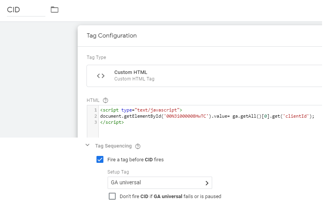Click the closing script tag line
This screenshot has height=200, width=324.
[x=112, y=122]
